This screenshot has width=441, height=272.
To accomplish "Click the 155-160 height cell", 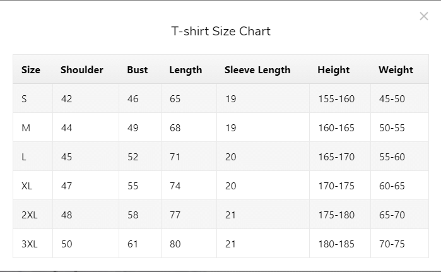I will point(336,98).
